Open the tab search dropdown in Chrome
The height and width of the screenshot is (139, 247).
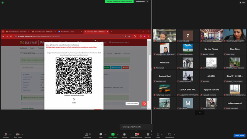(3, 32)
